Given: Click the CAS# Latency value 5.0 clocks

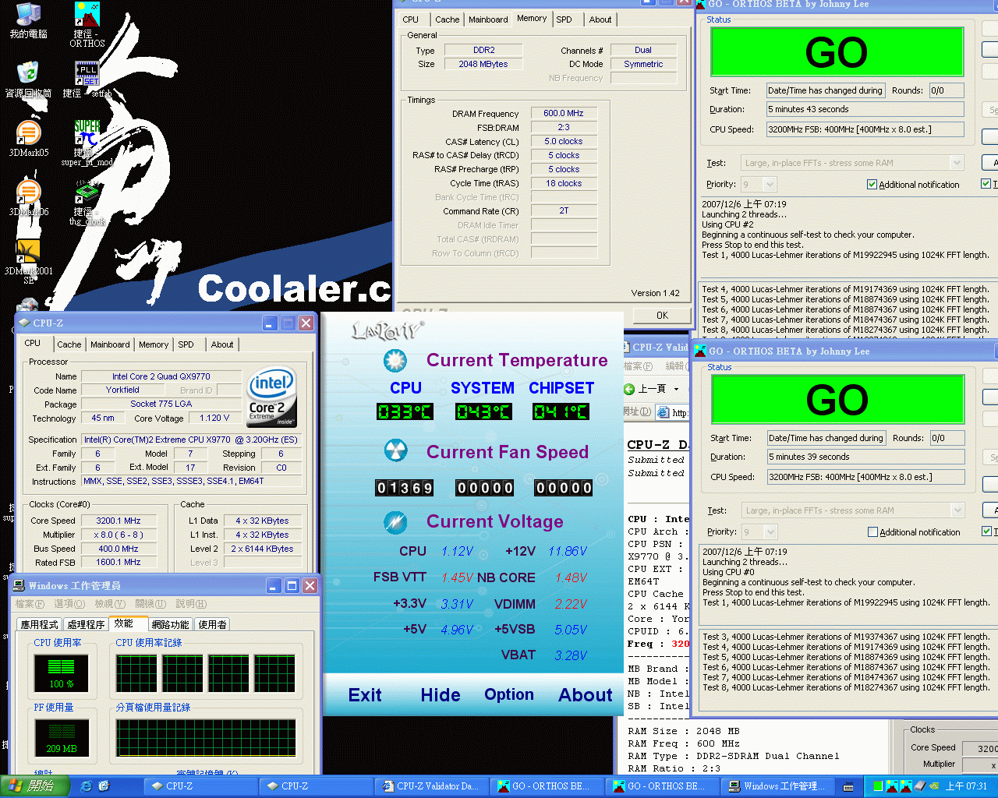Looking at the screenshot, I should (564, 141).
